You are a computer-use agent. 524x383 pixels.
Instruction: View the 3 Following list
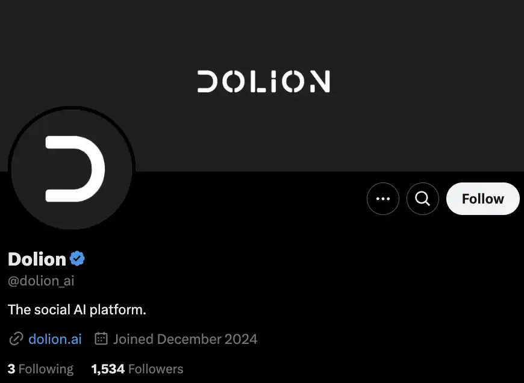click(x=40, y=369)
